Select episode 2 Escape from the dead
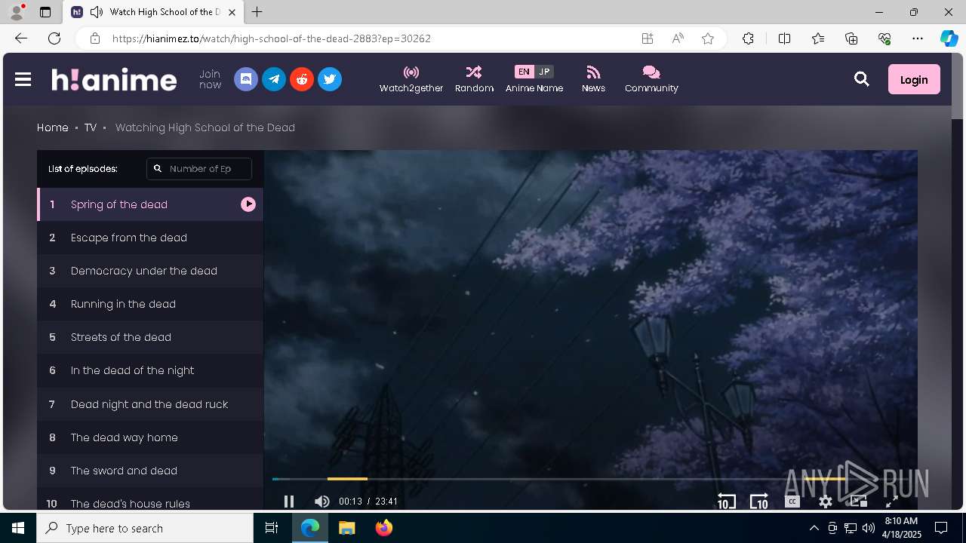Screen dimensions: 966x543 (x=150, y=238)
